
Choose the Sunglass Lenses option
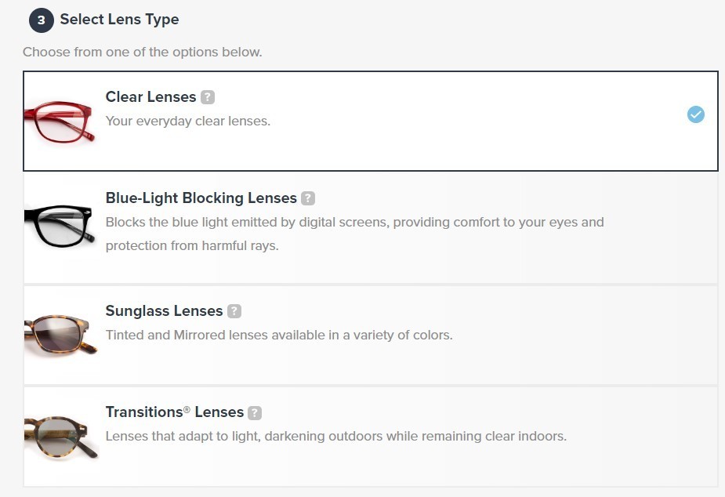(x=371, y=336)
